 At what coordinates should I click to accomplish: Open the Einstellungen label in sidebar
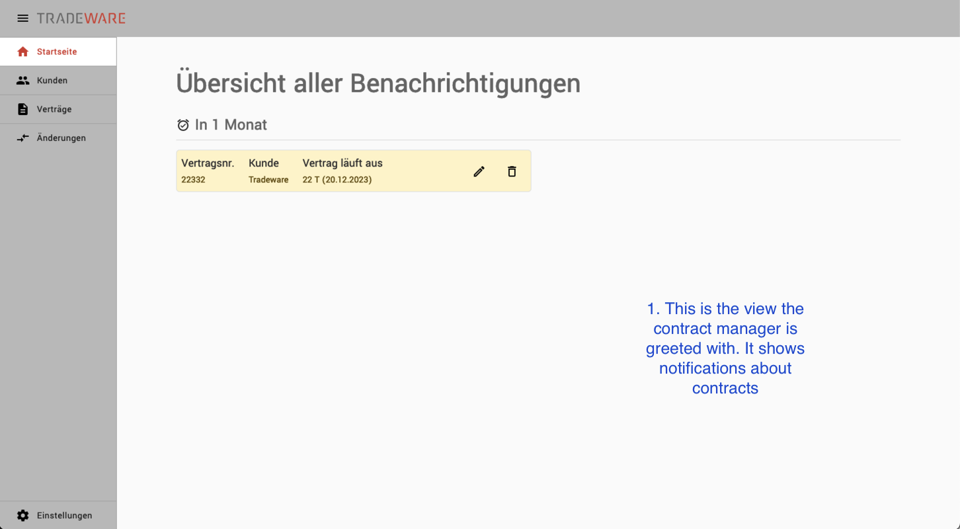pyautogui.click(x=65, y=515)
